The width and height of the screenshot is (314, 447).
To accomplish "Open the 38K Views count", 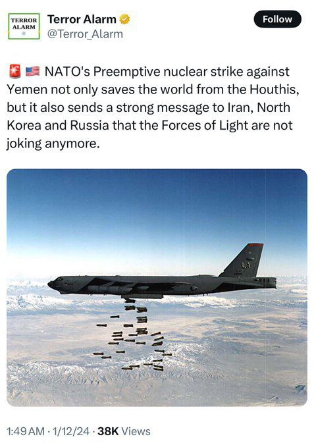I will pos(124,431).
